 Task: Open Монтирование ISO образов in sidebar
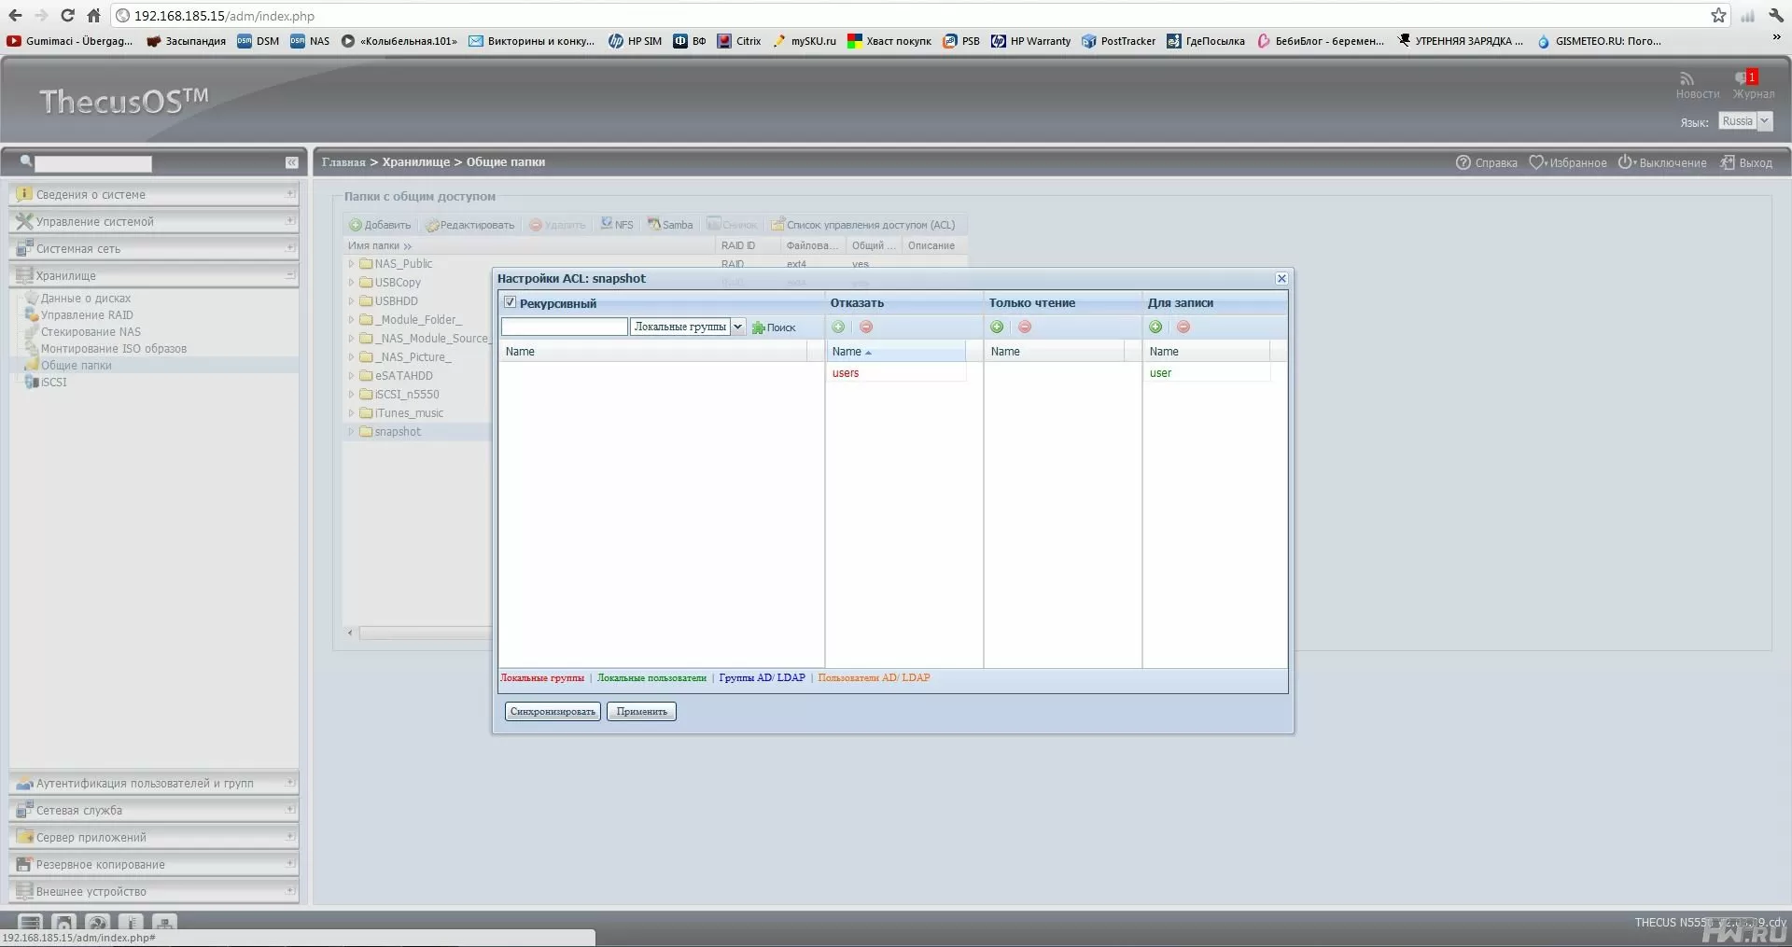[113, 349]
